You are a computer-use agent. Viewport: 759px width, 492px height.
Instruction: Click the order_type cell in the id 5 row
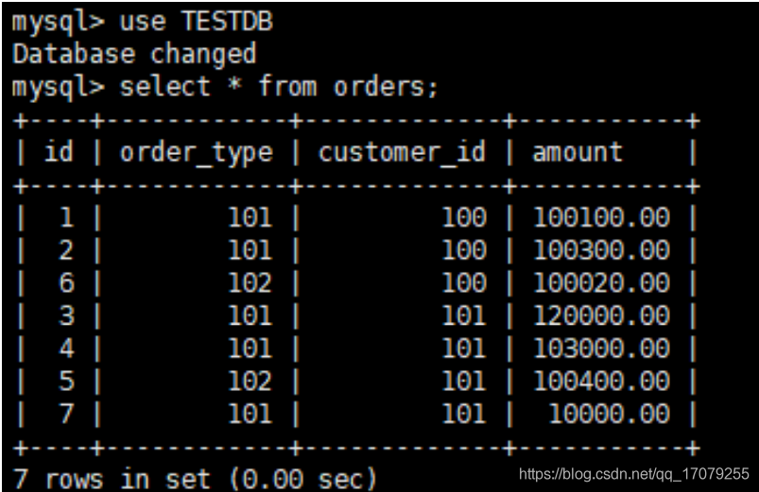coord(250,381)
